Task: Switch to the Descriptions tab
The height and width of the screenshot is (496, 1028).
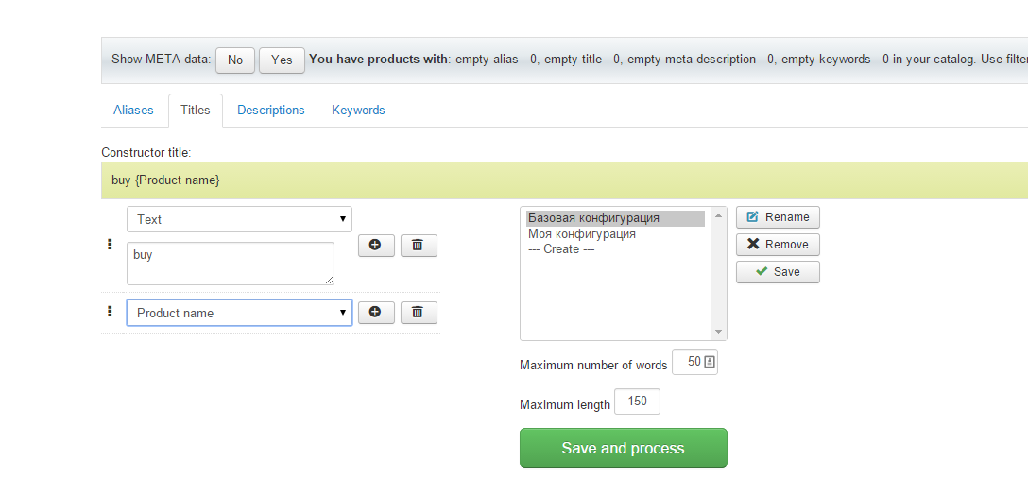Action: tap(271, 111)
